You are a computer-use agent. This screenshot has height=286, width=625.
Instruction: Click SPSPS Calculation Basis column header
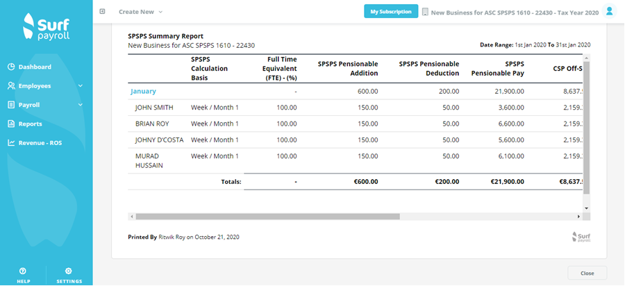[x=209, y=69]
